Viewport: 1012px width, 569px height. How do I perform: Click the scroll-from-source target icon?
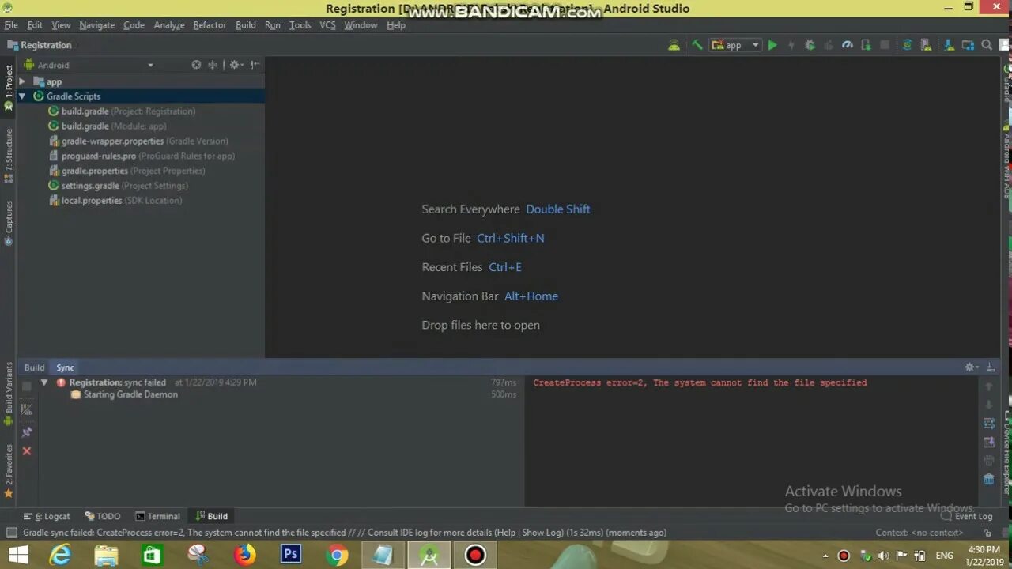point(196,65)
